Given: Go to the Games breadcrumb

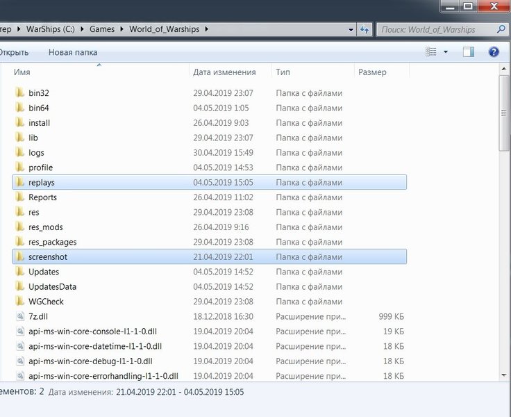Looking at the screenshot, I should tap(102, 29).
